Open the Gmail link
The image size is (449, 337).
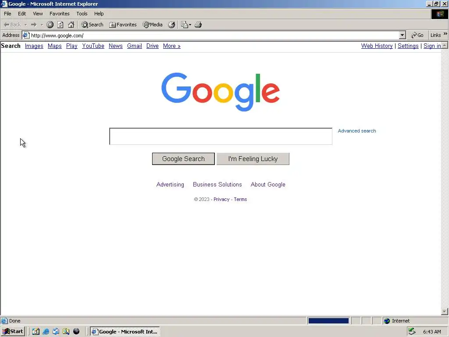[135, 46]
